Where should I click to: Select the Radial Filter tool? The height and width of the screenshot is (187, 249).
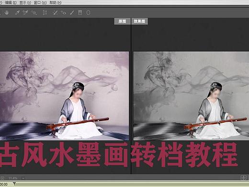pos(88,12)
